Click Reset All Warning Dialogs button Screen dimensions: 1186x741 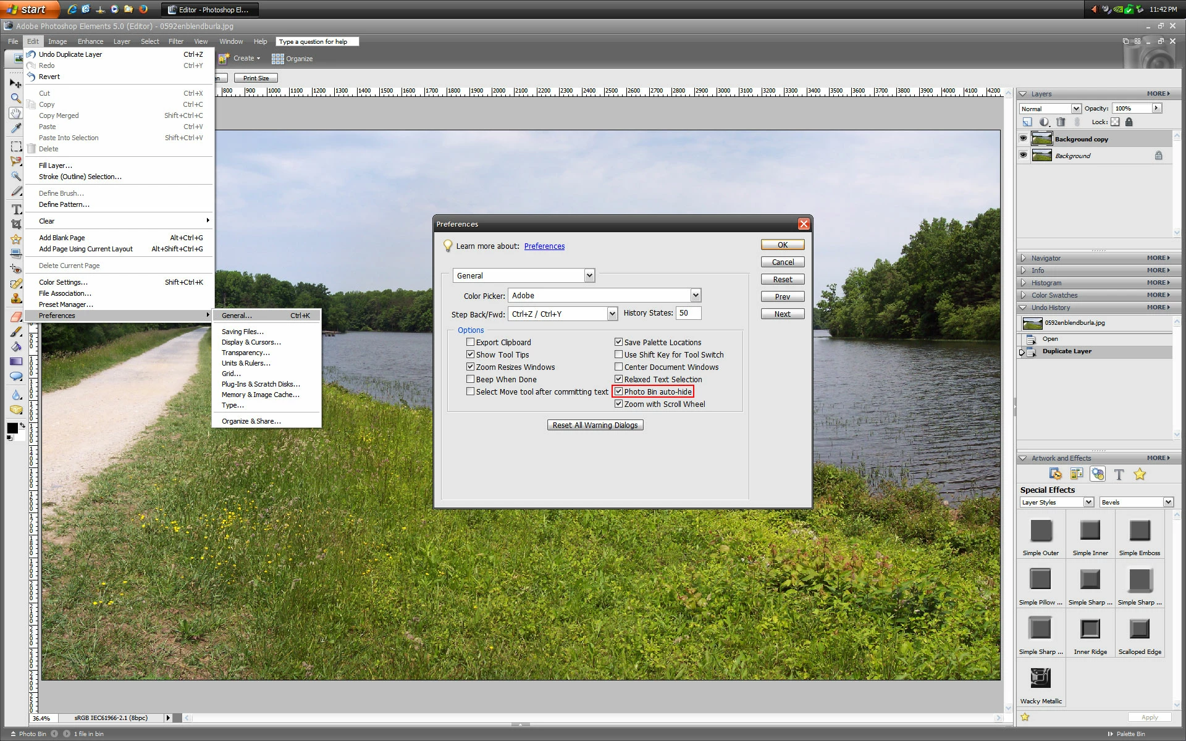coord(595,425)
